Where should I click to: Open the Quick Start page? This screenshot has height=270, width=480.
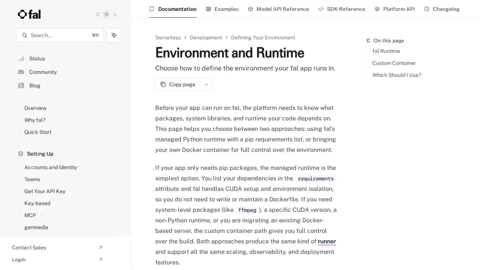(x=38, y=132)
